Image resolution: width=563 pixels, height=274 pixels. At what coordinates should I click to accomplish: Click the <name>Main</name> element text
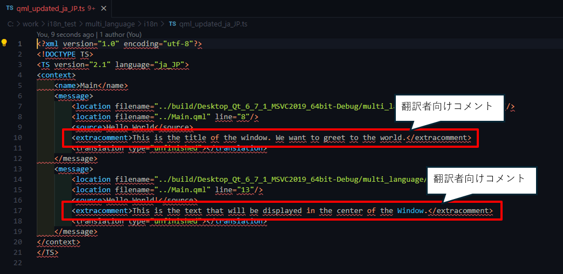(x=91, y=85)
